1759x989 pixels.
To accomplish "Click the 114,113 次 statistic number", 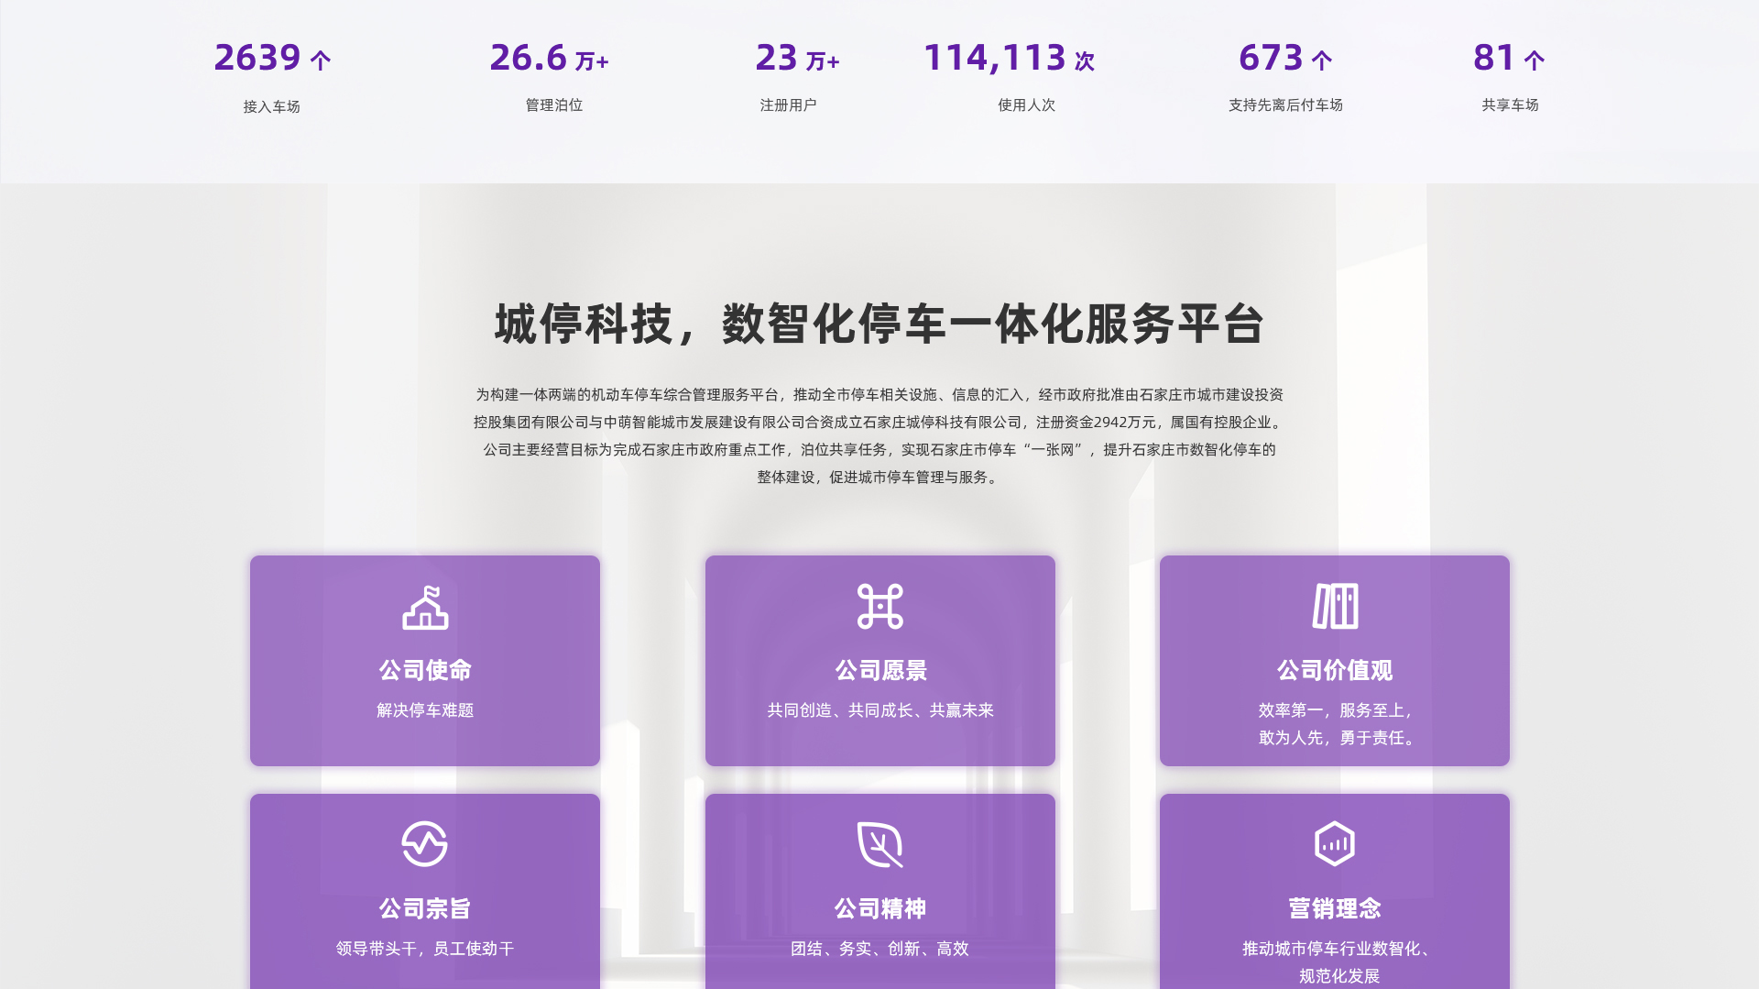I will click(1010, 58).
